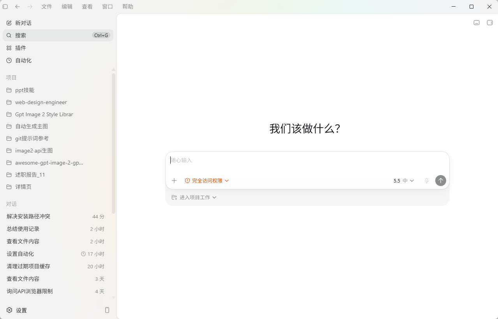Toggle the bottom panel icon at top right
The height and width of the screenshot is (319, 498).
(477, 23)
